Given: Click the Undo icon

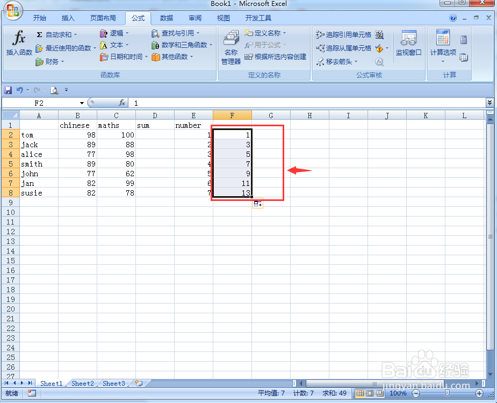Looking at the screenshot, I should 20,90.
